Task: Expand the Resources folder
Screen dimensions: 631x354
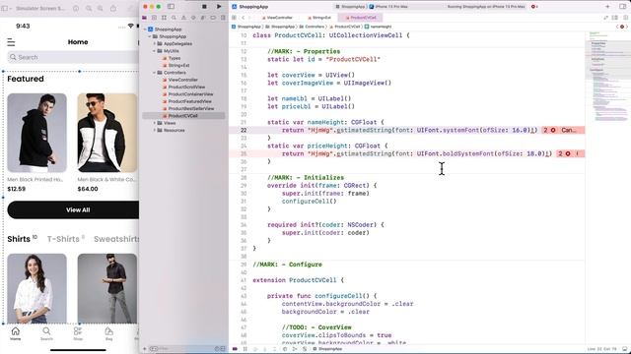Action: [155, 130]
